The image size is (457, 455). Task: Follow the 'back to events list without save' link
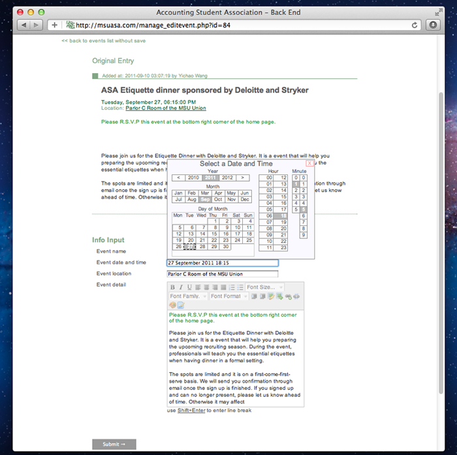coord(103,40)
